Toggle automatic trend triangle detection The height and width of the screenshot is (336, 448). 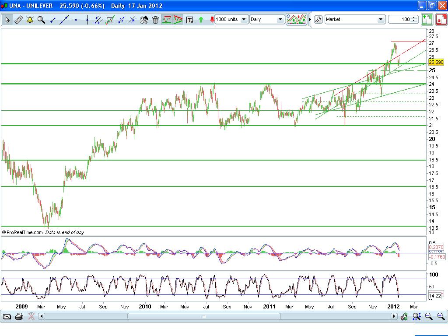tap(178, 20)
